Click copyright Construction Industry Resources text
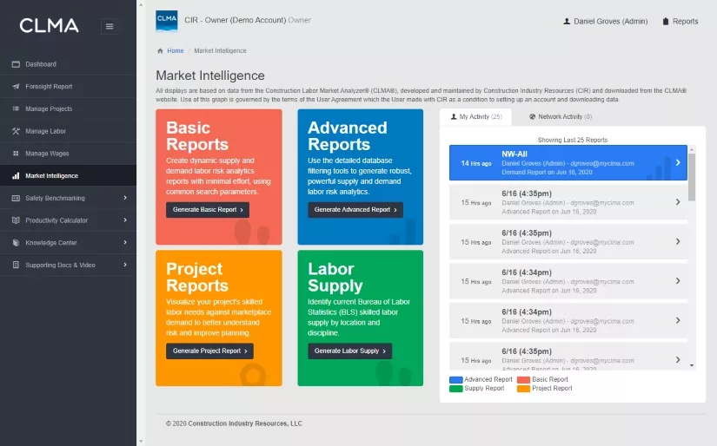This screenshot has width=717, height=446. pyautogui.click(x=234, y=423)
